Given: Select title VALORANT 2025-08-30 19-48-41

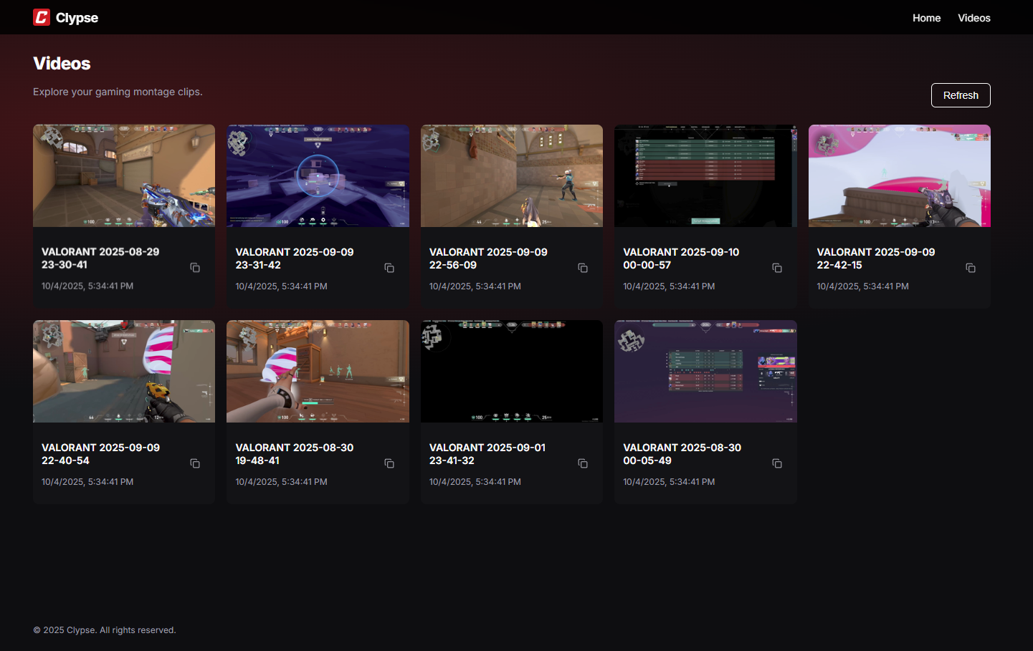Looking at the screenshot, I should [x=295, y=454].
